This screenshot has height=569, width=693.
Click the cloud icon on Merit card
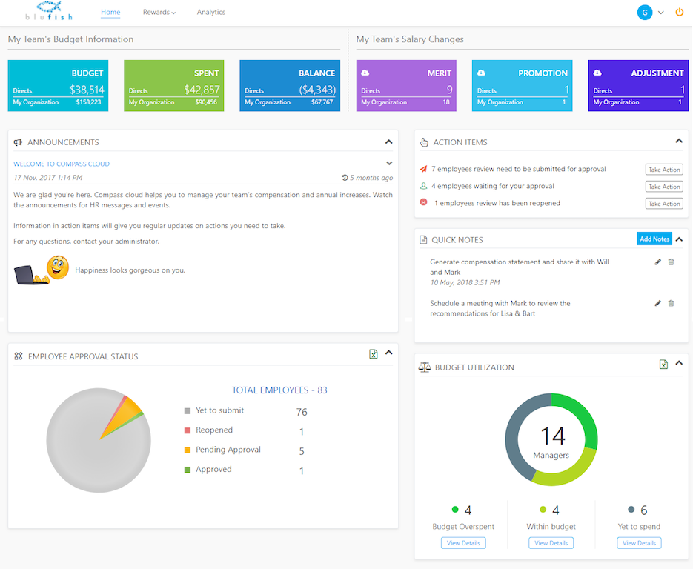365,73
